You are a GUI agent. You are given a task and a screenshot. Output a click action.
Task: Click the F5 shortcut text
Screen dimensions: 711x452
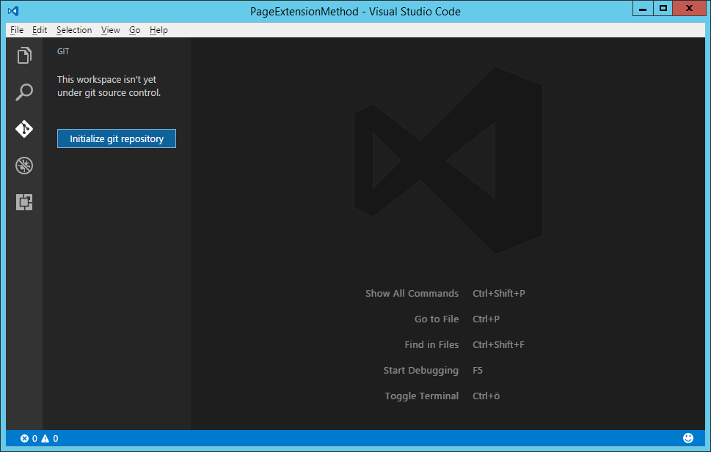[x=478, y=371]
